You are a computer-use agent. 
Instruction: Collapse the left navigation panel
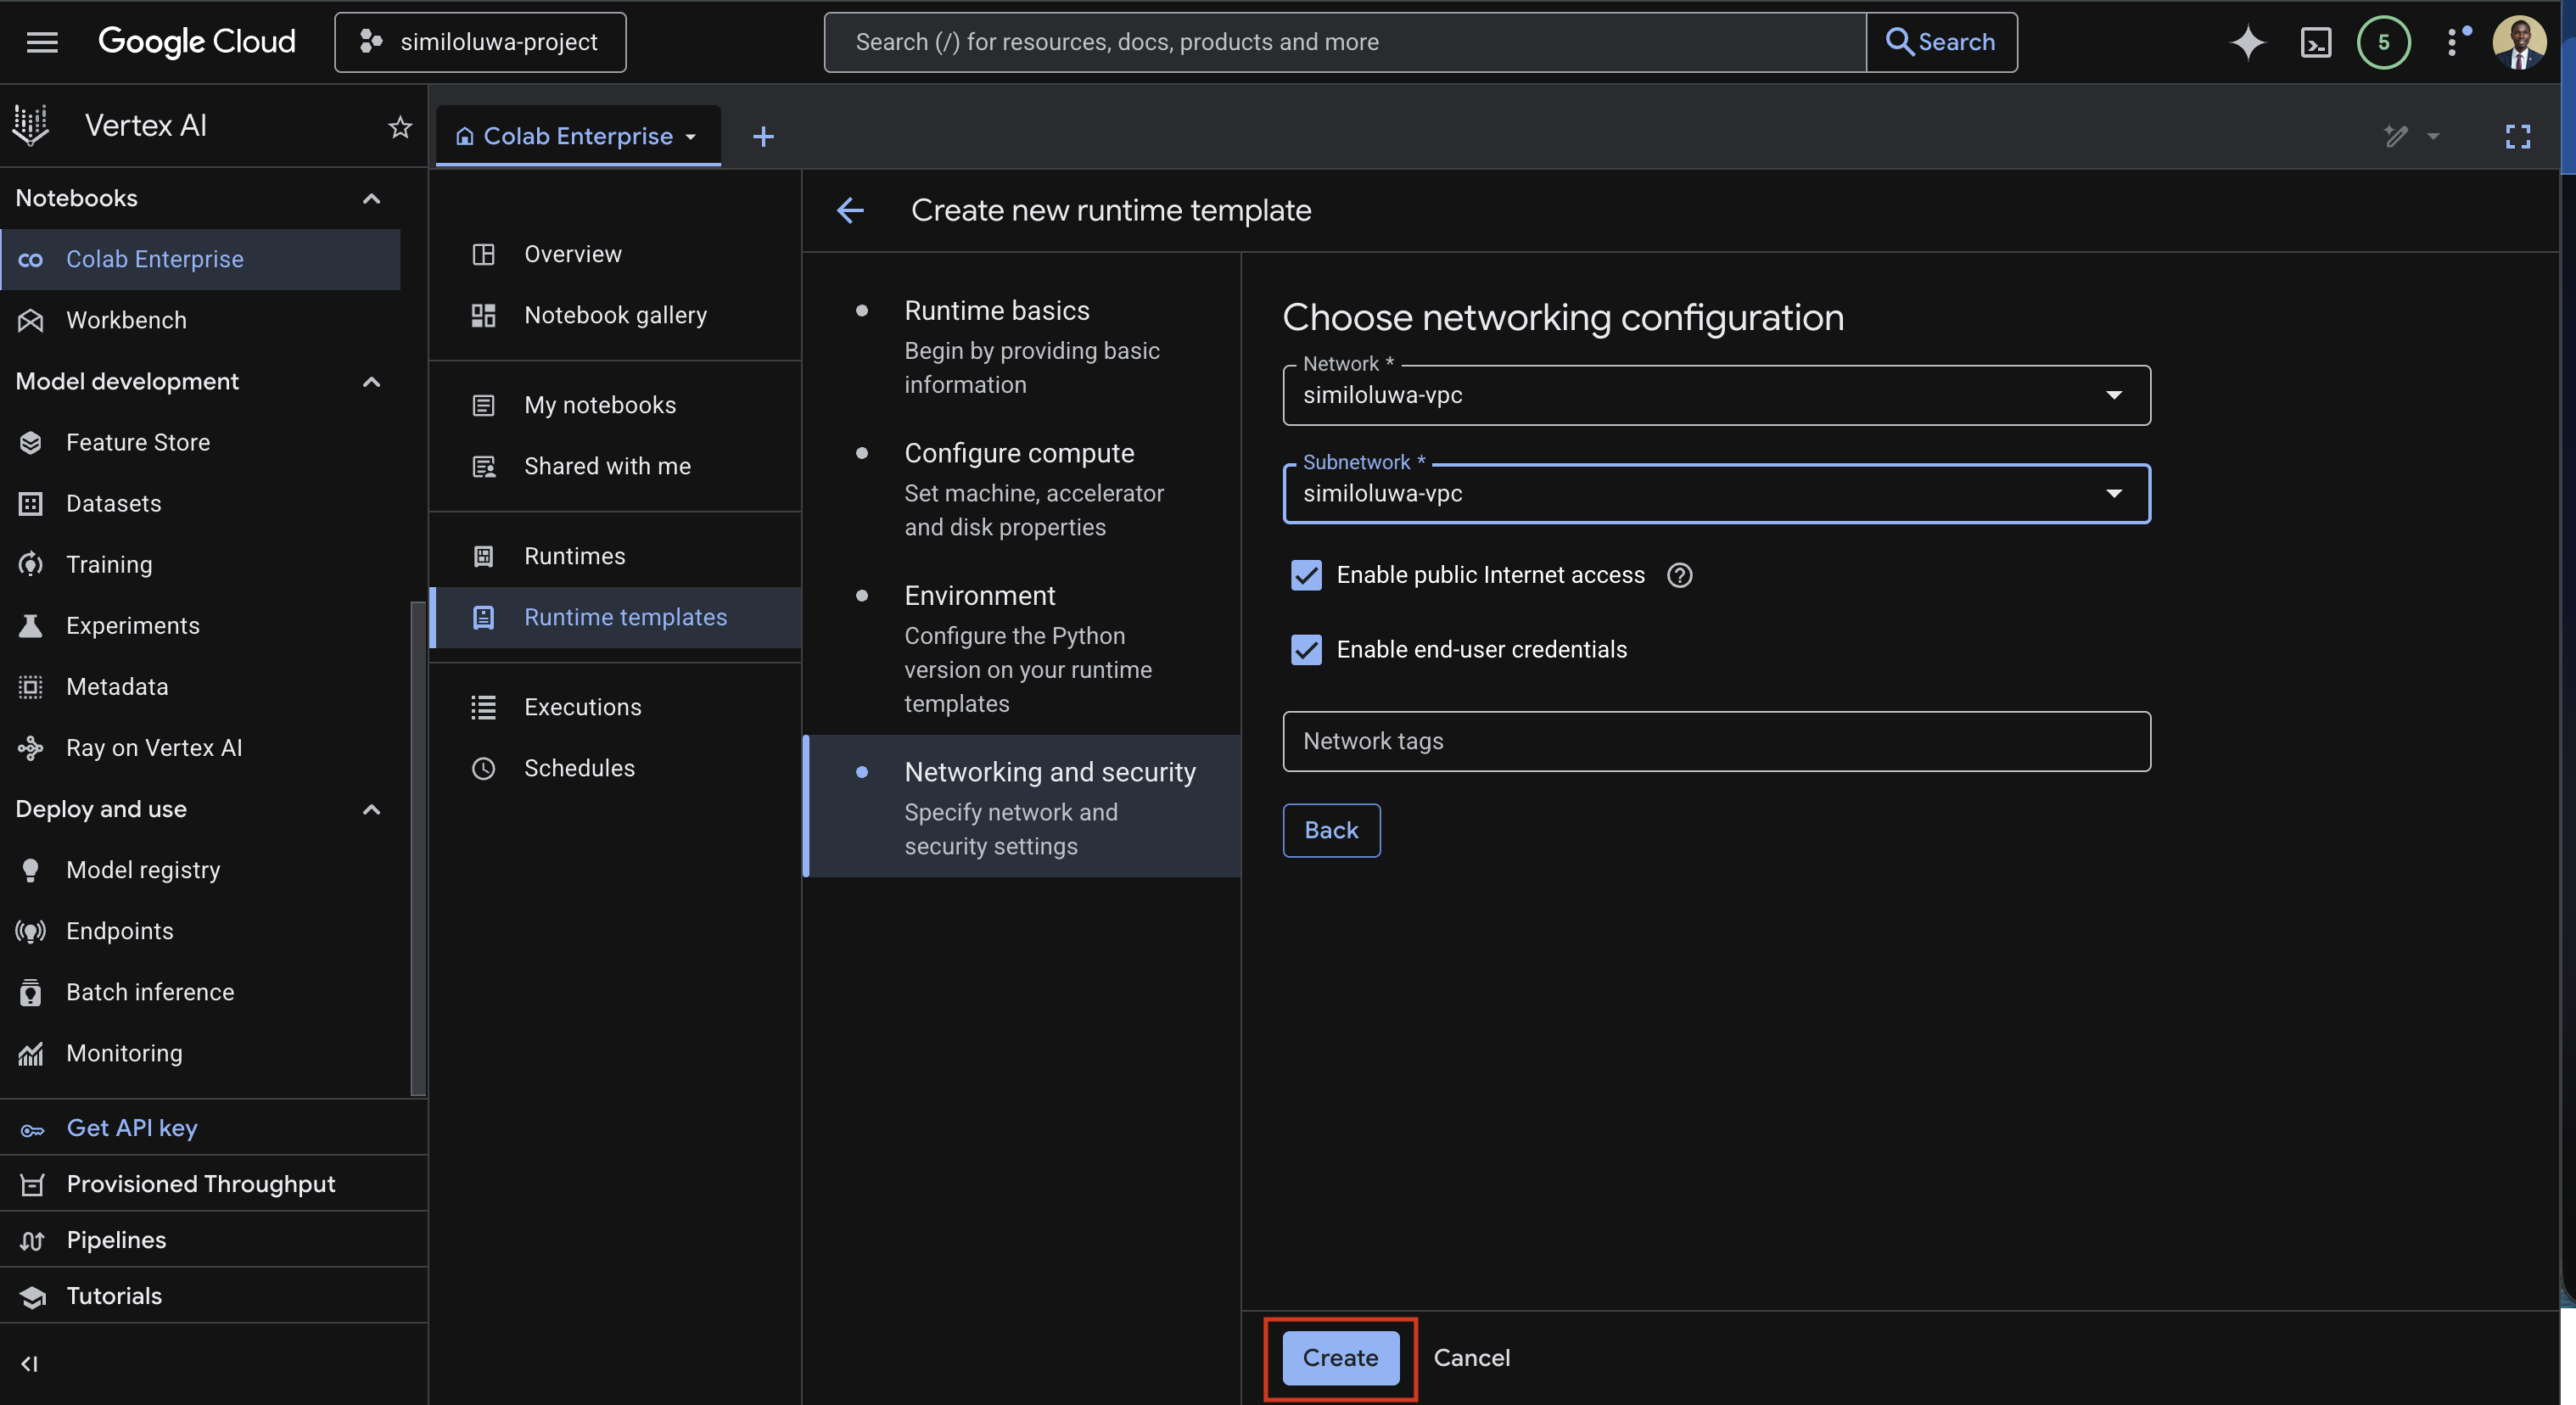click(x=29, y=1364)
